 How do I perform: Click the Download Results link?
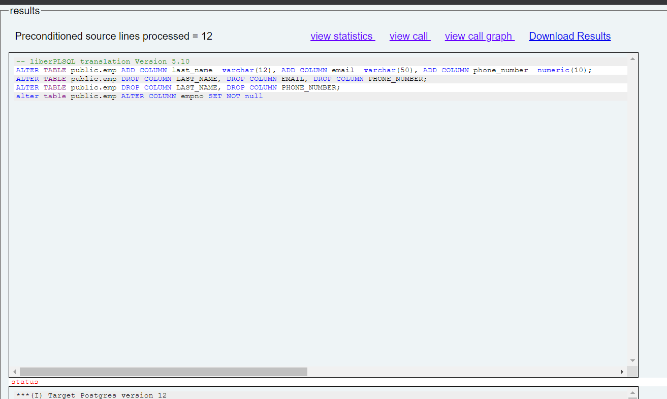coord(570,36)
